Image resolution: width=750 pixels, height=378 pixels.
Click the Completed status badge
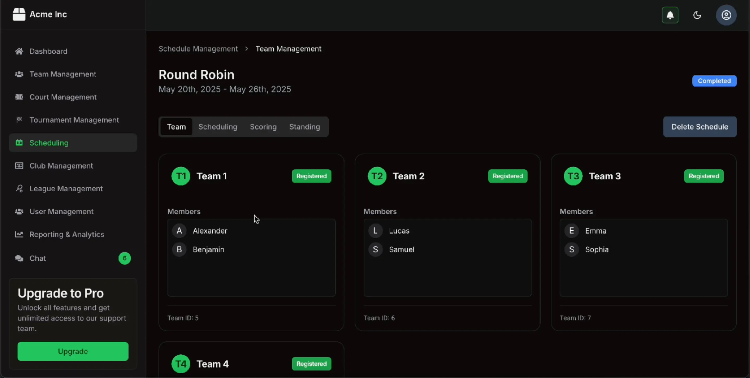tap(714, 81)
